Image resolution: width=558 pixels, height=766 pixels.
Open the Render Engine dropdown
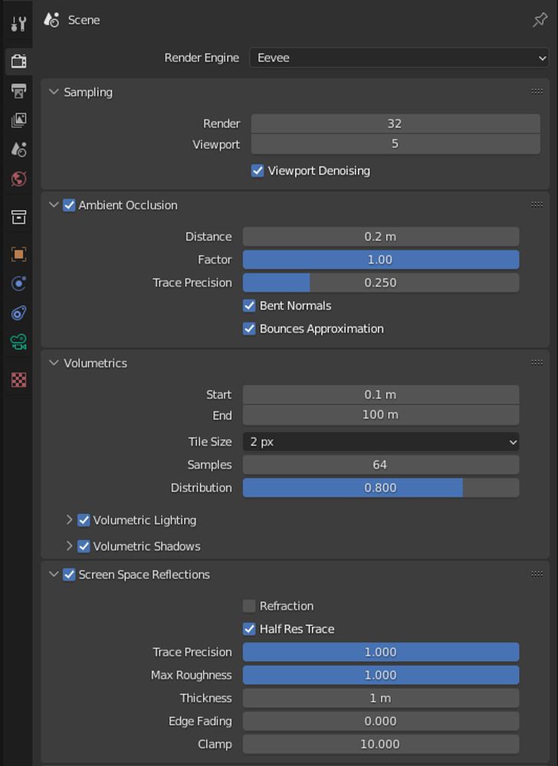point(399,57)
